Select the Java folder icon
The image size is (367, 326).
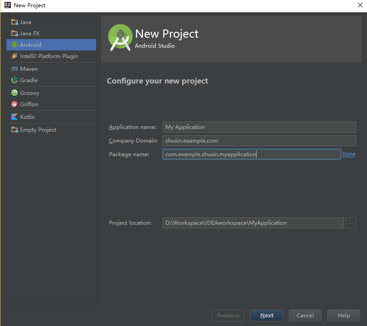15,22
